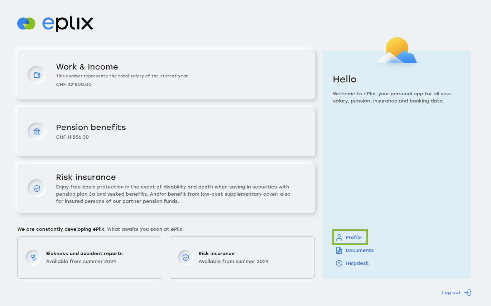The width and height of the screenshot is (491, 306).
Task: Click the Log out text
Action: pyautogui.click(x=451, y=293)
